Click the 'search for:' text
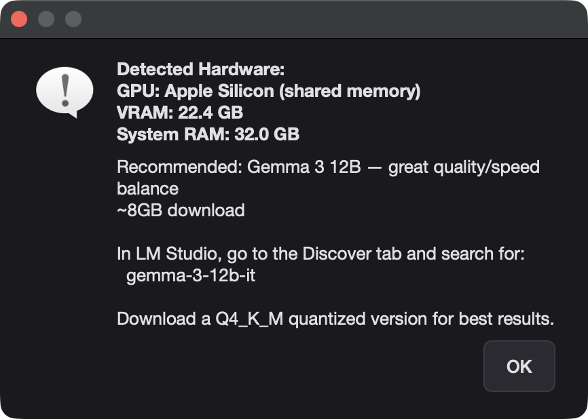 (x=483, y=254)
